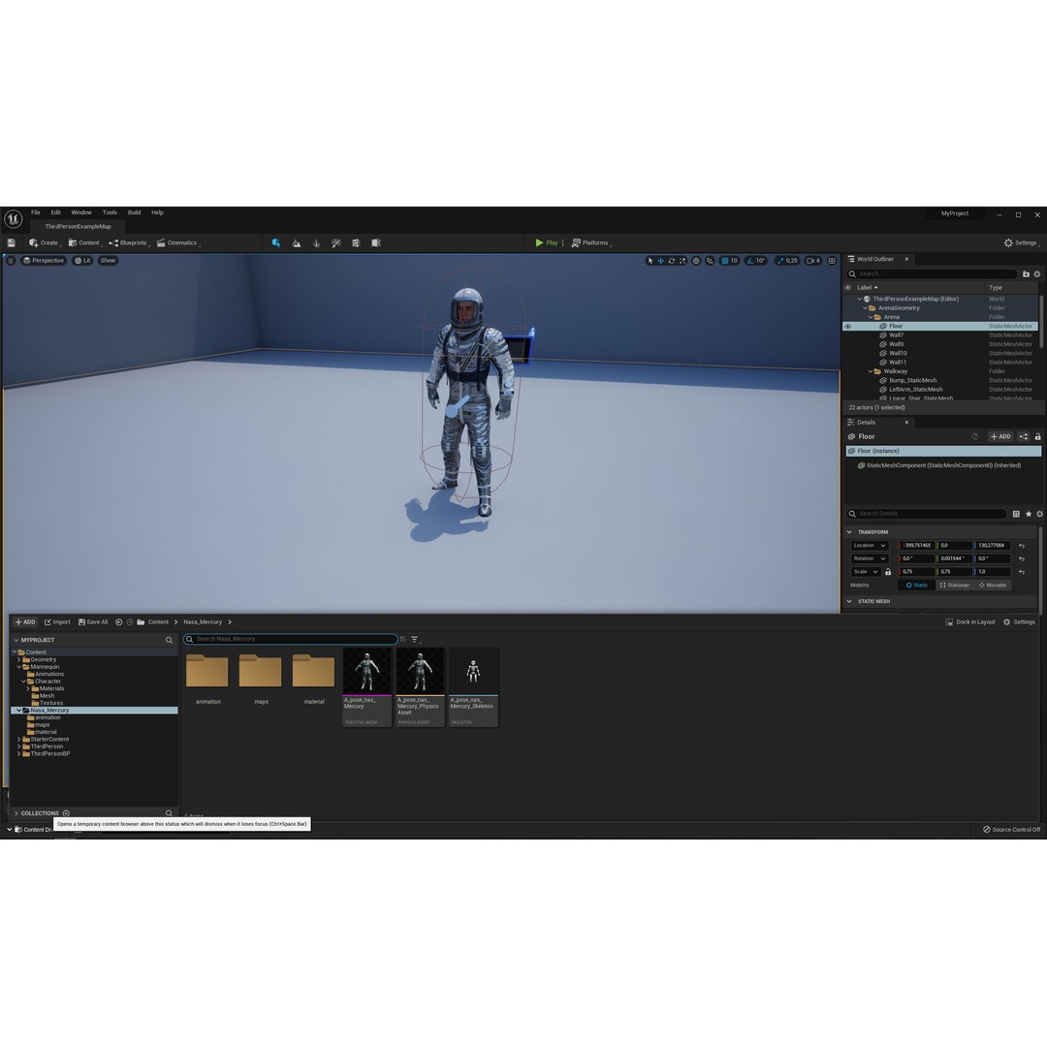Select the Foliage editing mode icon
Image resolution: width=1047 pixels, height=1047 pixels.
click(x=316, y=242)
